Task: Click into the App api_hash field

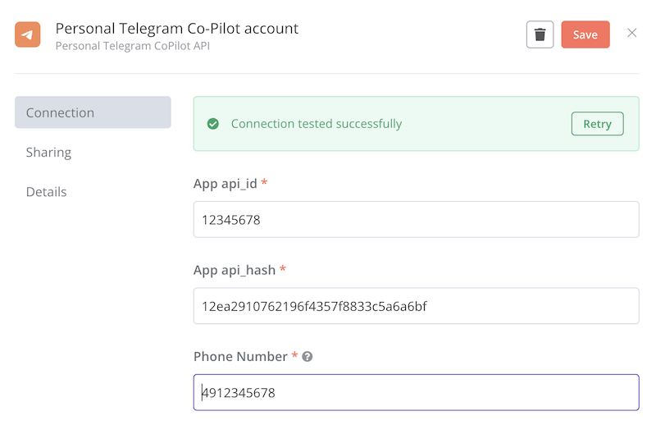Action: 416,306
